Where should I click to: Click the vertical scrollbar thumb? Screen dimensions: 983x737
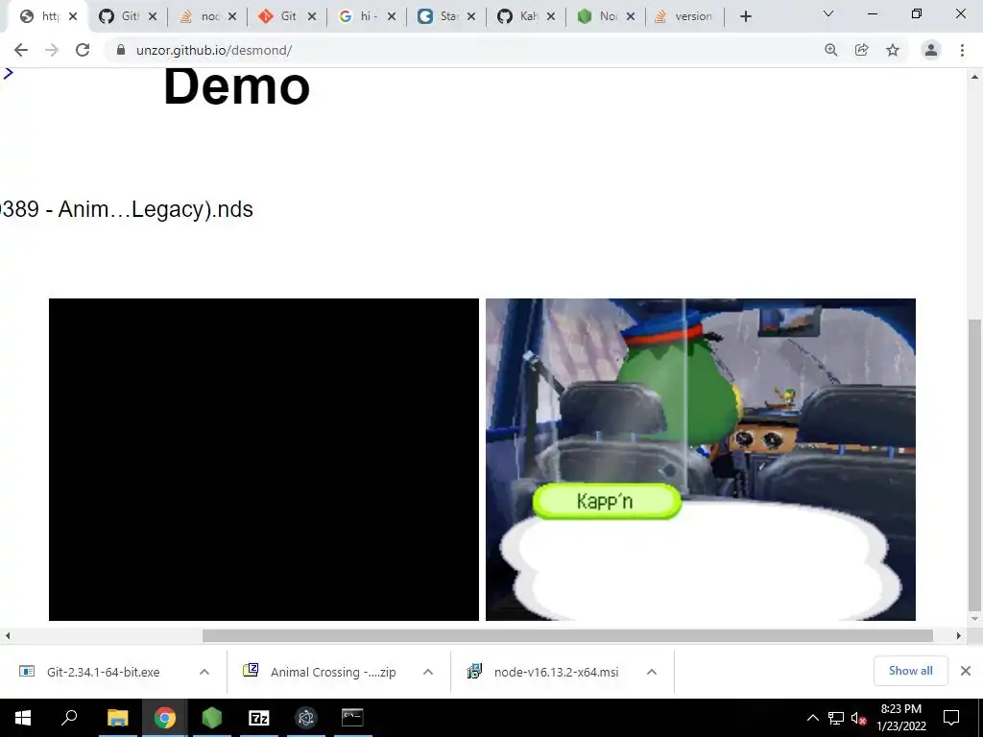pyautogui.click(x=974, y=464)
